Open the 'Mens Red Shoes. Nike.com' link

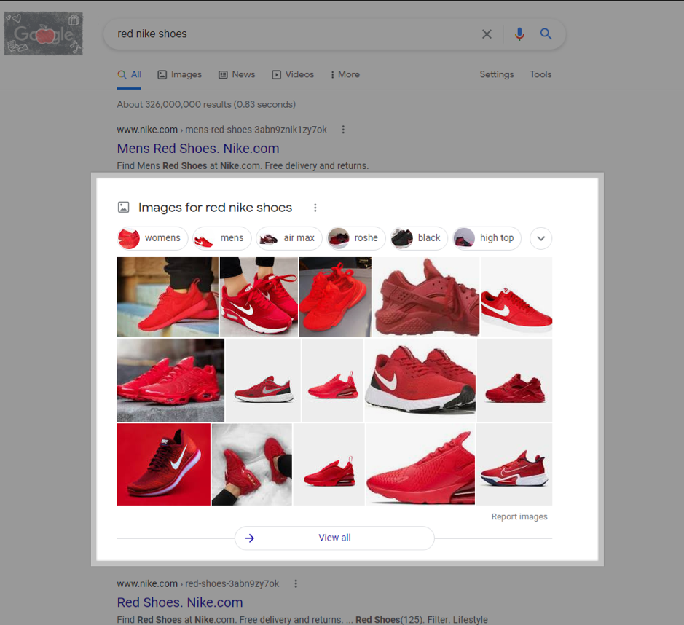[x=198, y=149]
